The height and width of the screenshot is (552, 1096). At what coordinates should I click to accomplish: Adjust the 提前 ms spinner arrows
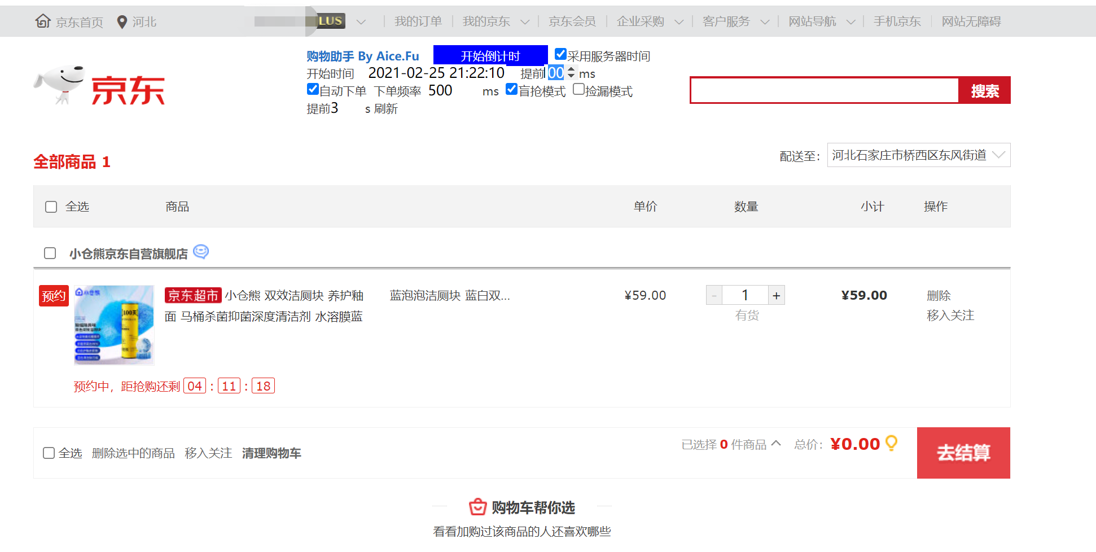click(571, 73)
